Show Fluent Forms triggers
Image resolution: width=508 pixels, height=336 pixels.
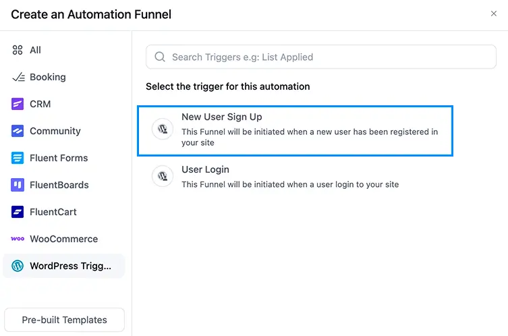[x=64, y=158]
